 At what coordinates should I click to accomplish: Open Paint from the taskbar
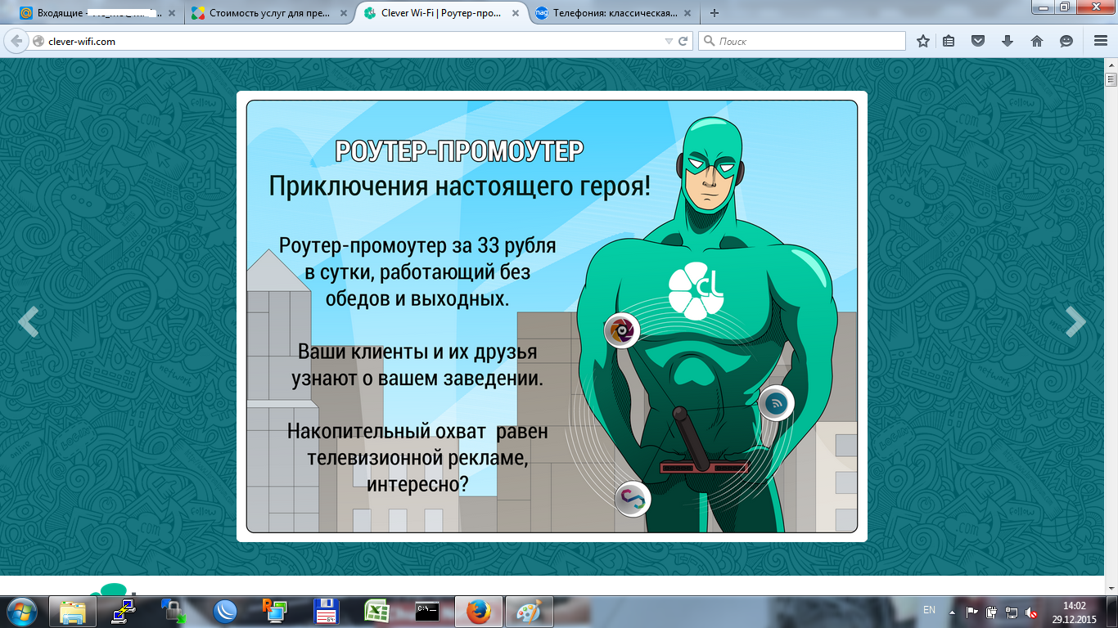[x=528, y=612]
